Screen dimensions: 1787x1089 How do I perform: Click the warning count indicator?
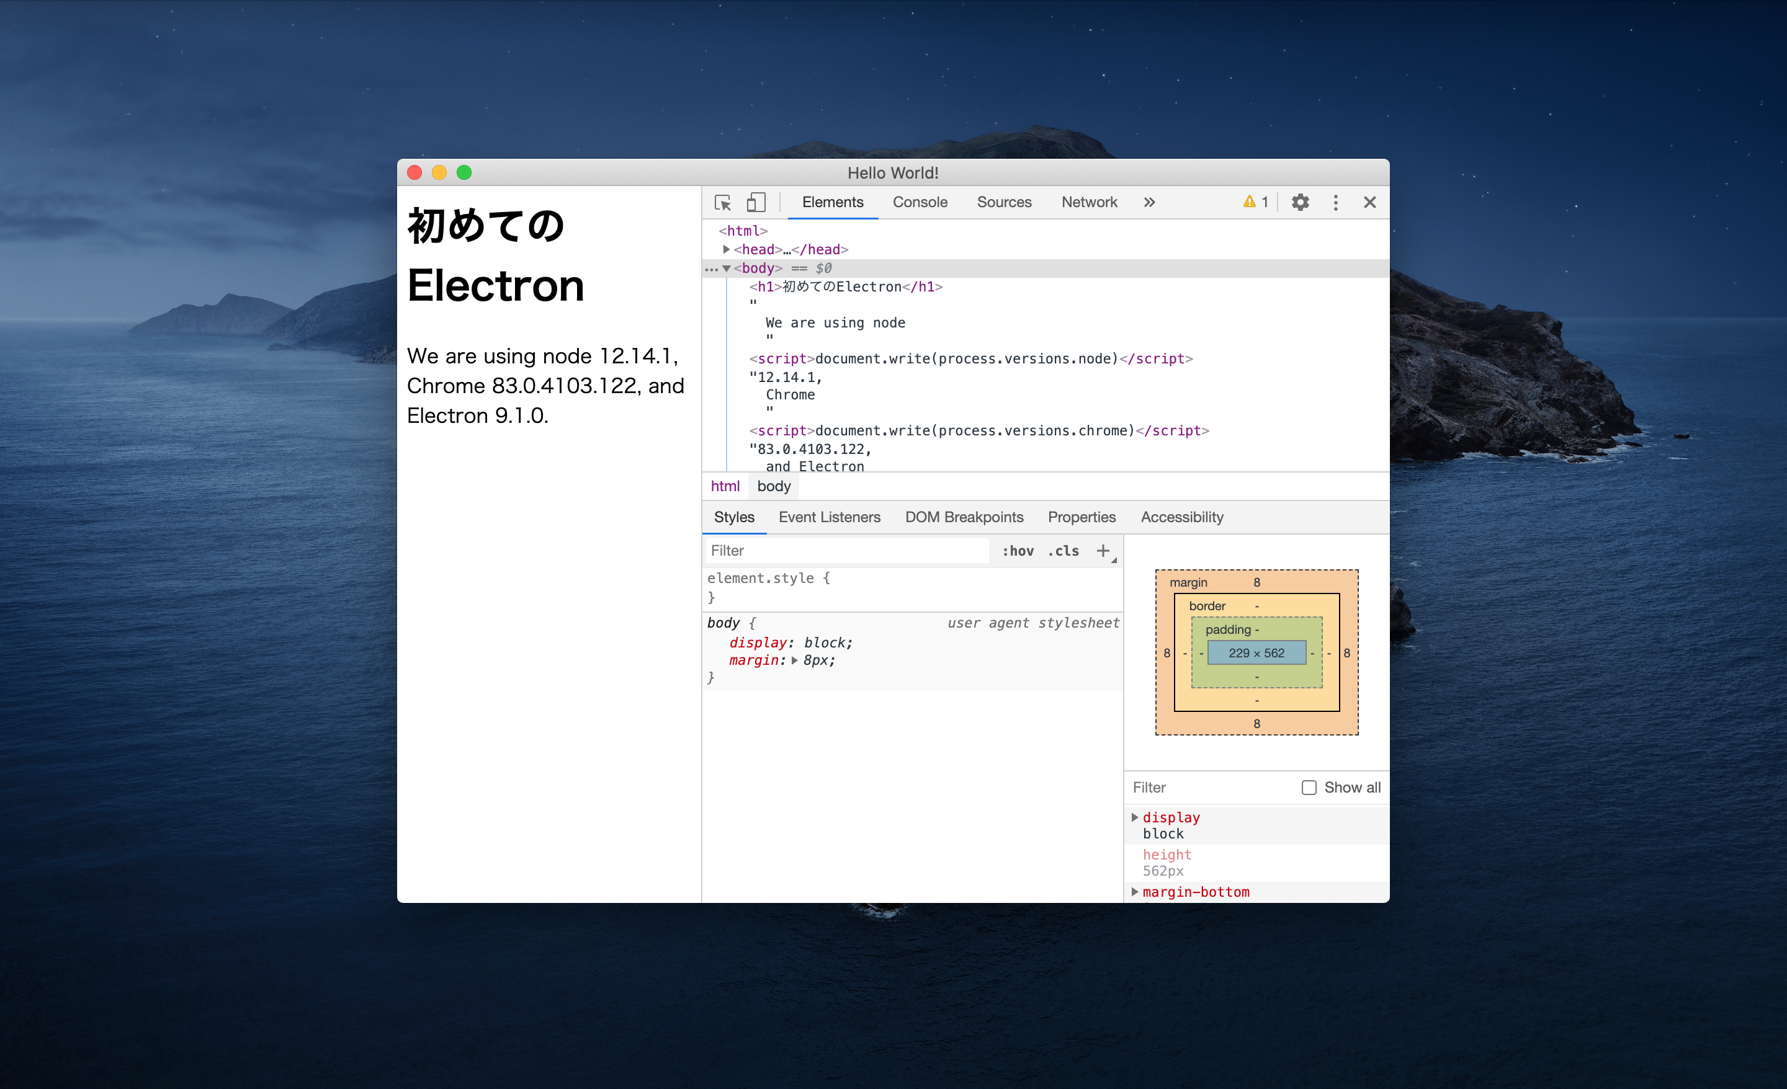(1255, 202)
